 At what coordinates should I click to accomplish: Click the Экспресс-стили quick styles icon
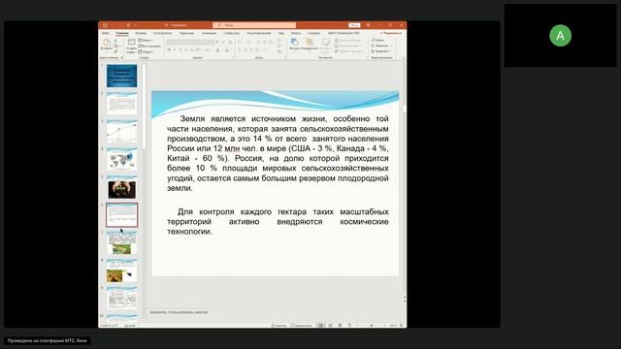pos(326,43)
